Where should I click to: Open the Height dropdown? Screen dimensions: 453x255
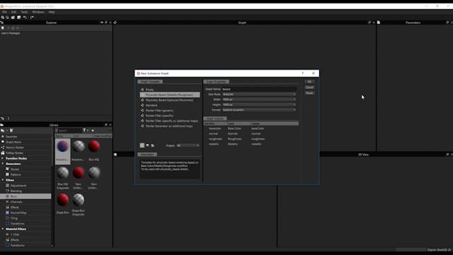click(x=259, y=105)
